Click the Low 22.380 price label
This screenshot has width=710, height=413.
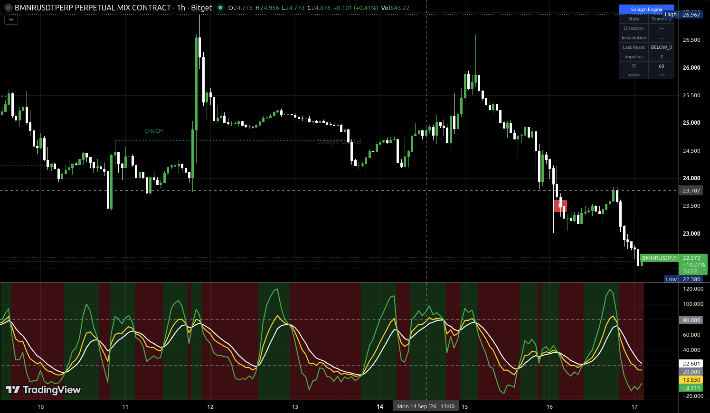pos(683,279)
